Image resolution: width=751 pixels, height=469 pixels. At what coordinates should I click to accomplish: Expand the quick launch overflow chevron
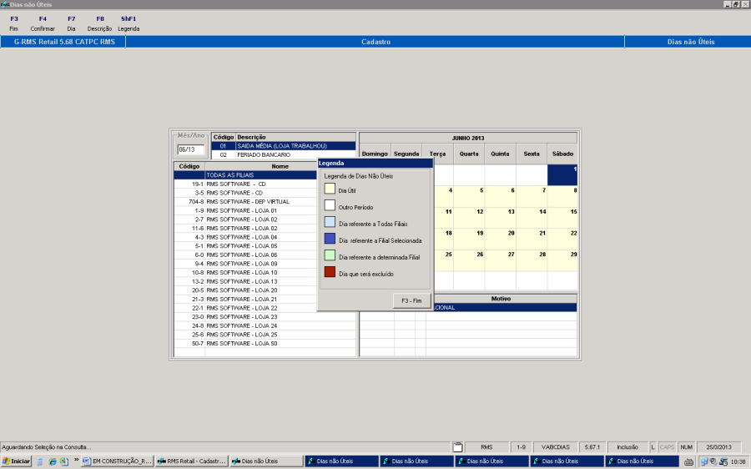pyautogui.click(x=76, y=460)
